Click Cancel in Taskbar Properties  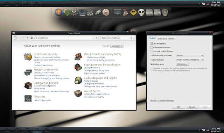[x=192, y=107]
